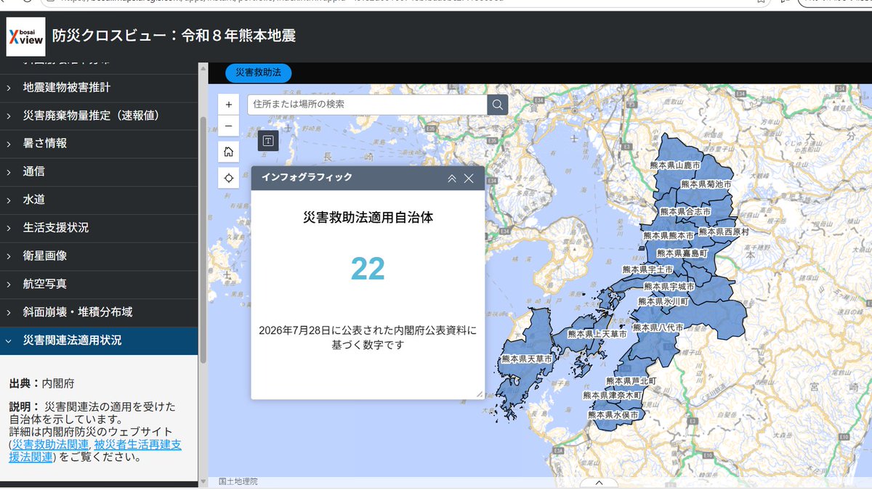Image resolution: width=872 pixels, height=490 pixels.
Task: Expand 災害廃棄物量推定(速報値) section
Action: pos(99,115)
